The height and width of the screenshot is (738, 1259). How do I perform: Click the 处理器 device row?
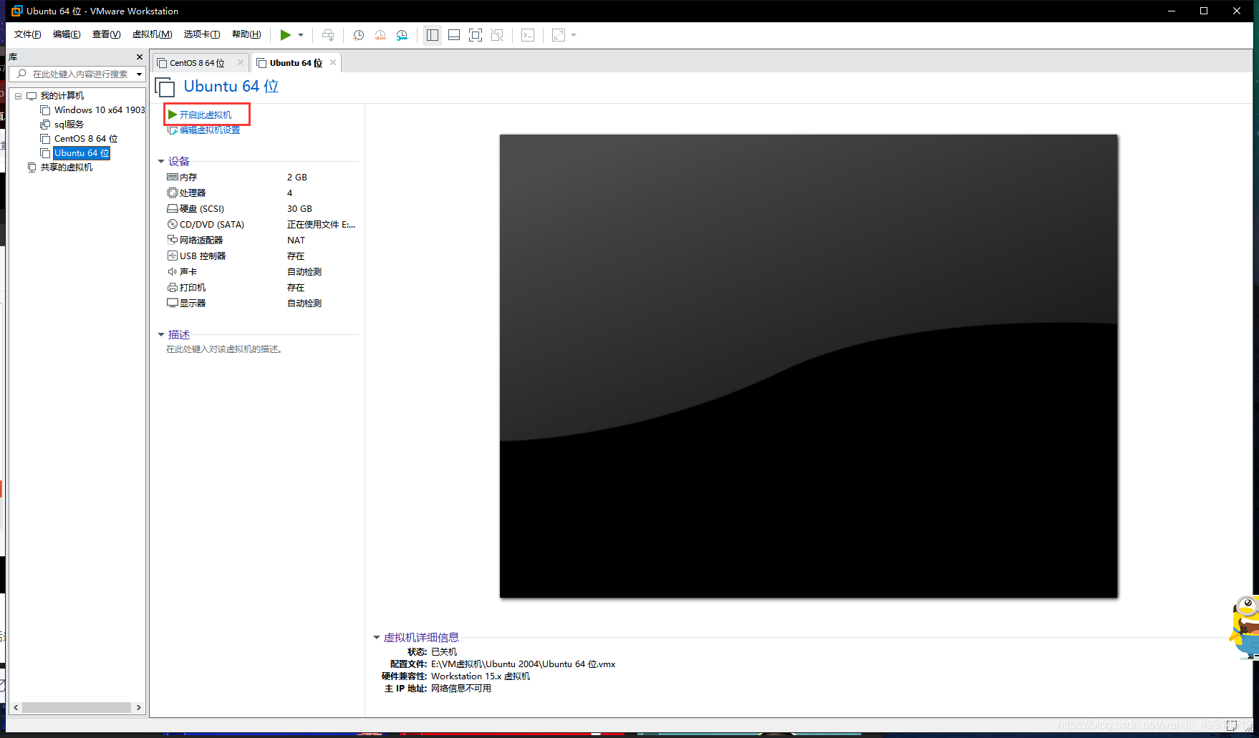tap(261, 193)
